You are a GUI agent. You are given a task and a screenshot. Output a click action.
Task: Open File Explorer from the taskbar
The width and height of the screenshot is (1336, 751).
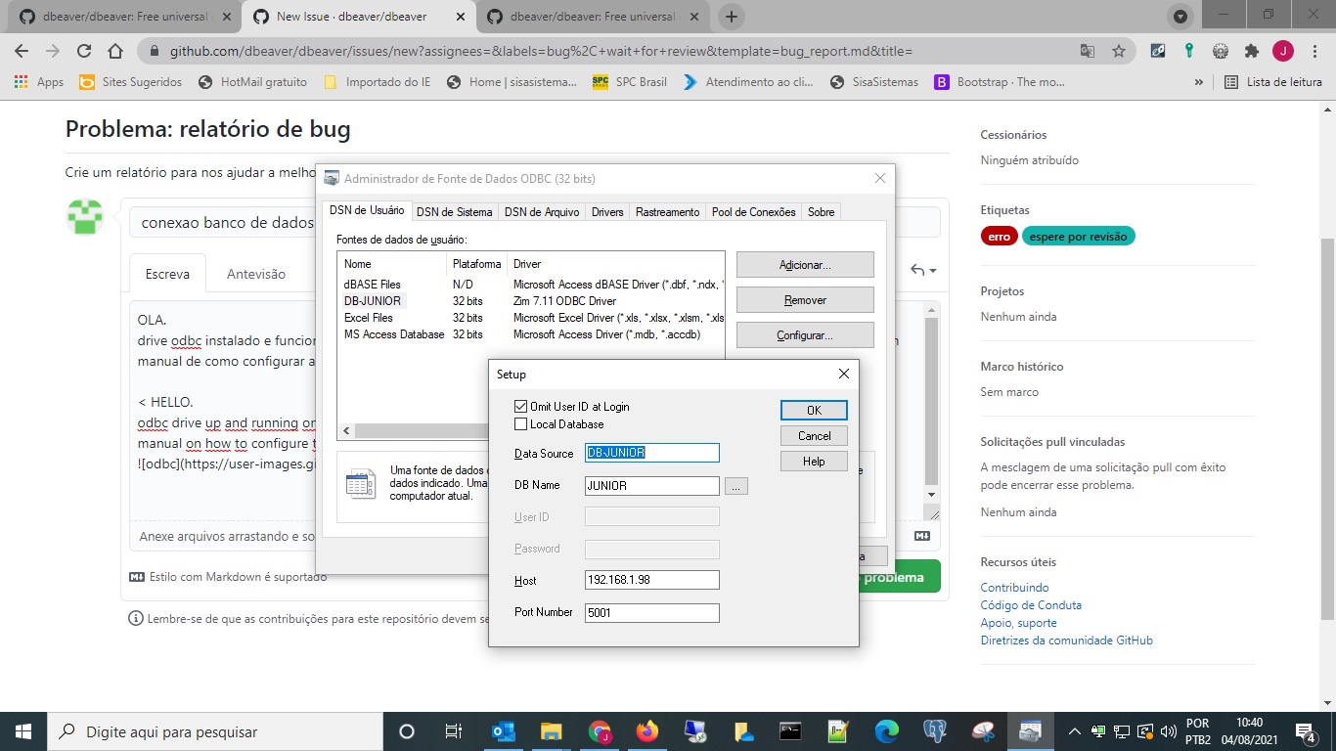[552, 731]
